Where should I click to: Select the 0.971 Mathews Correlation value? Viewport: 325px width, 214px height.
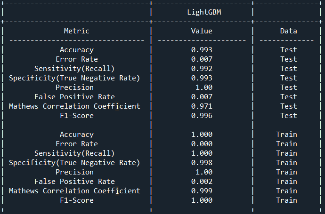[202, 106]
